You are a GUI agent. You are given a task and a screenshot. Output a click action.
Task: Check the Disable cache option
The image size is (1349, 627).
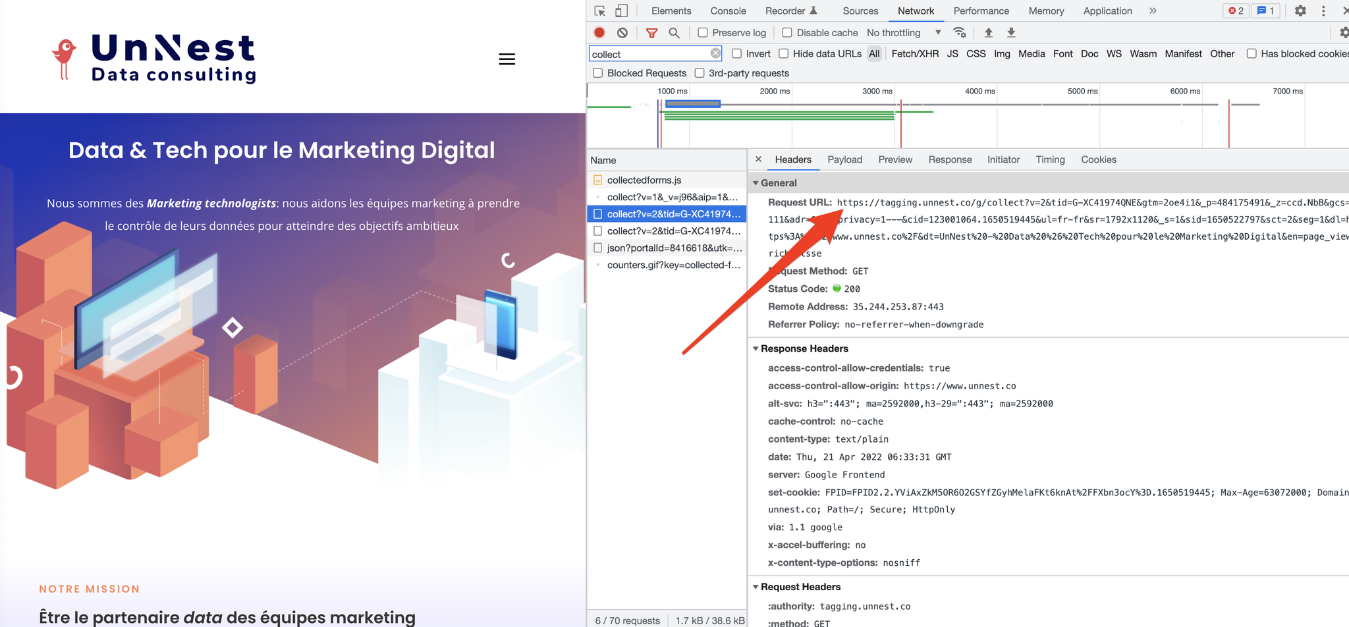point(787,32)
